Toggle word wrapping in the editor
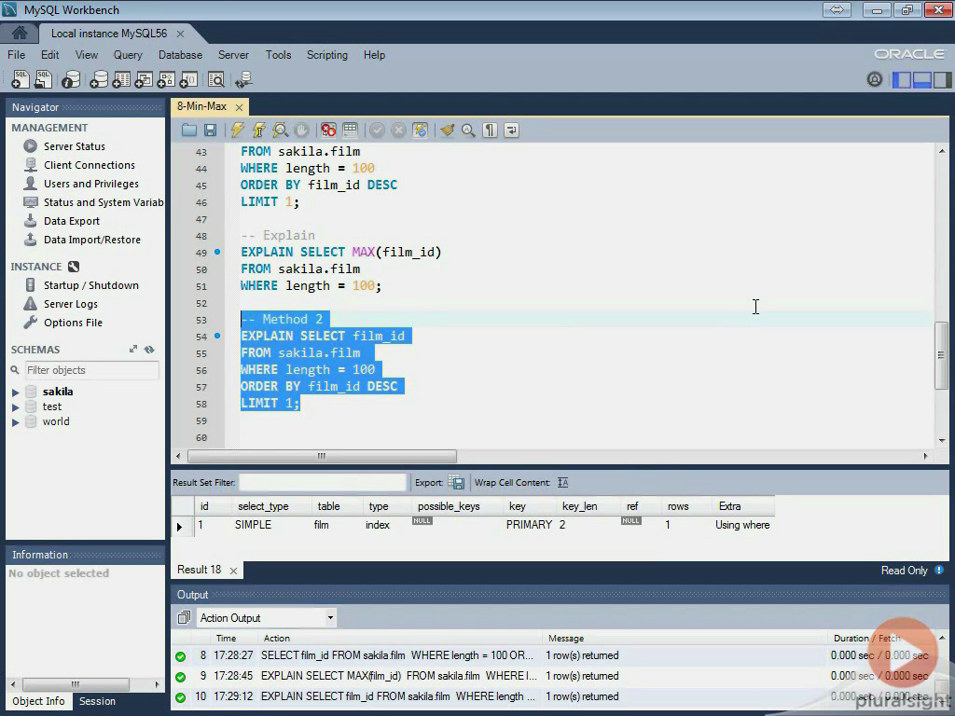Image resolution: width=955 pixels, height=716 pixels. [512, 130]
